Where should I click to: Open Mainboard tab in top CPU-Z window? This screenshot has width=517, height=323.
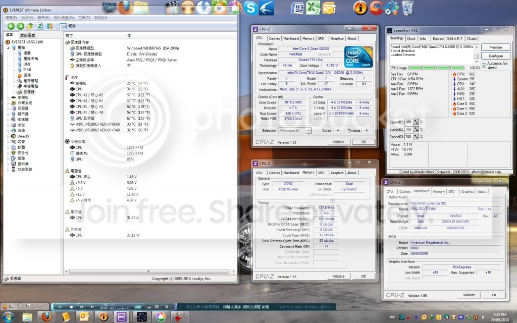point(291,38)
